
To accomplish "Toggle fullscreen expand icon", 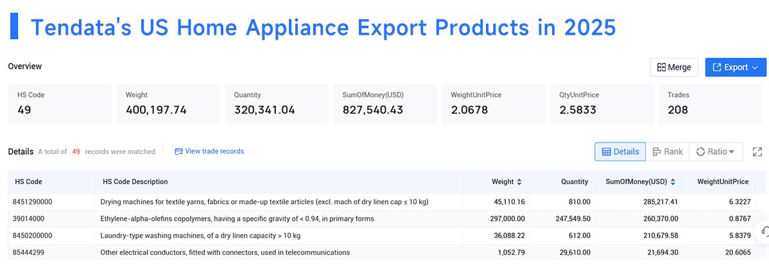I will (757, 152).
